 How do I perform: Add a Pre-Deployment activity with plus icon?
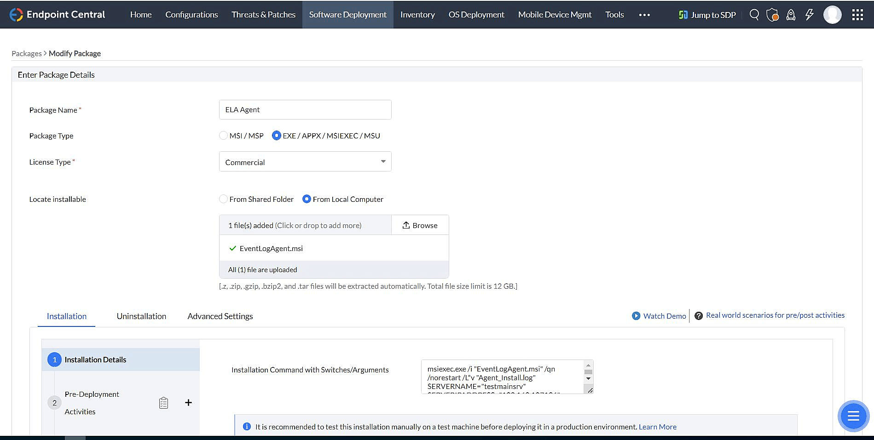click(188, 403)
